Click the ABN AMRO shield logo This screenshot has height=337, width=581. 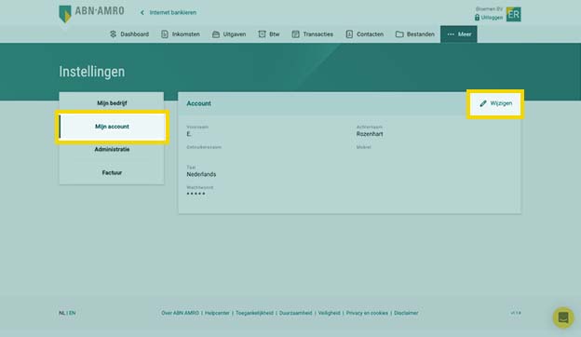[65, 14]
